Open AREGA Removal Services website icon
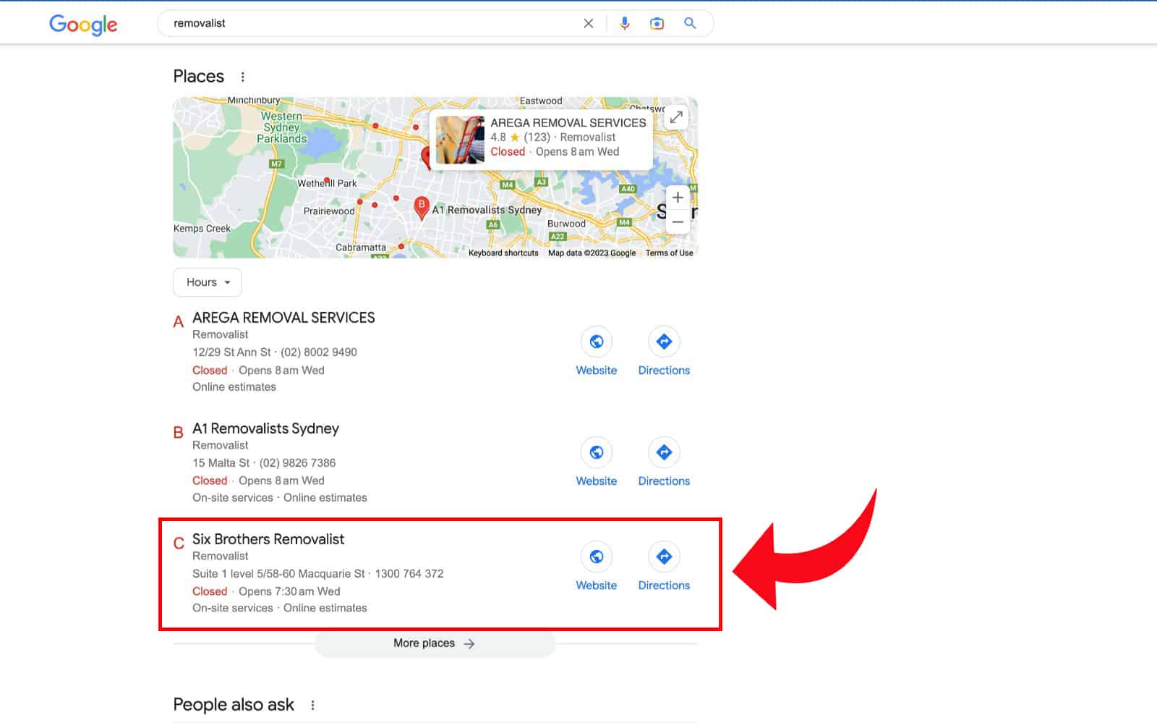The width and height of the screenshot is (1157, 723). (x=597, y=342)
